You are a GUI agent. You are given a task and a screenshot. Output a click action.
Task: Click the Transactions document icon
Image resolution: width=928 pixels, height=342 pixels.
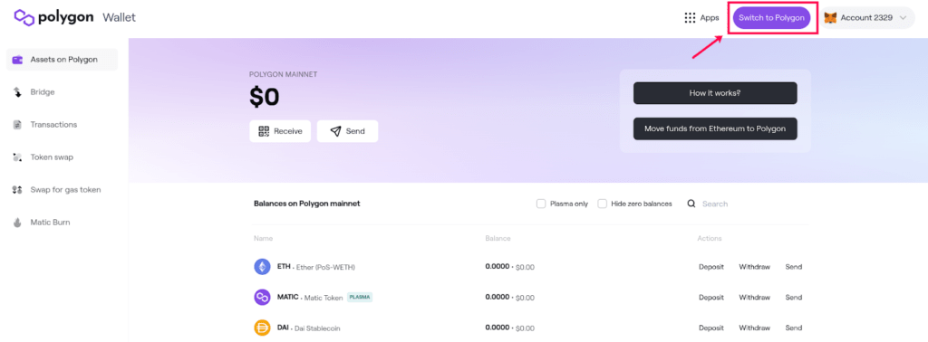(18, 125)
